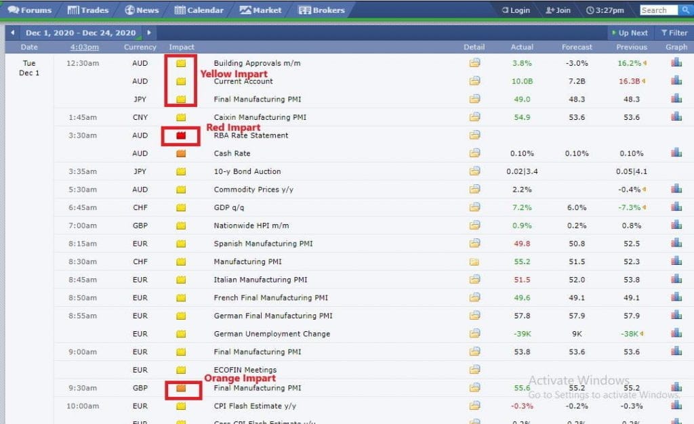
Task: Open the detail folder for Caixin Manufacturing PMI
Action: pyautogui.click(x=474, y=116)
